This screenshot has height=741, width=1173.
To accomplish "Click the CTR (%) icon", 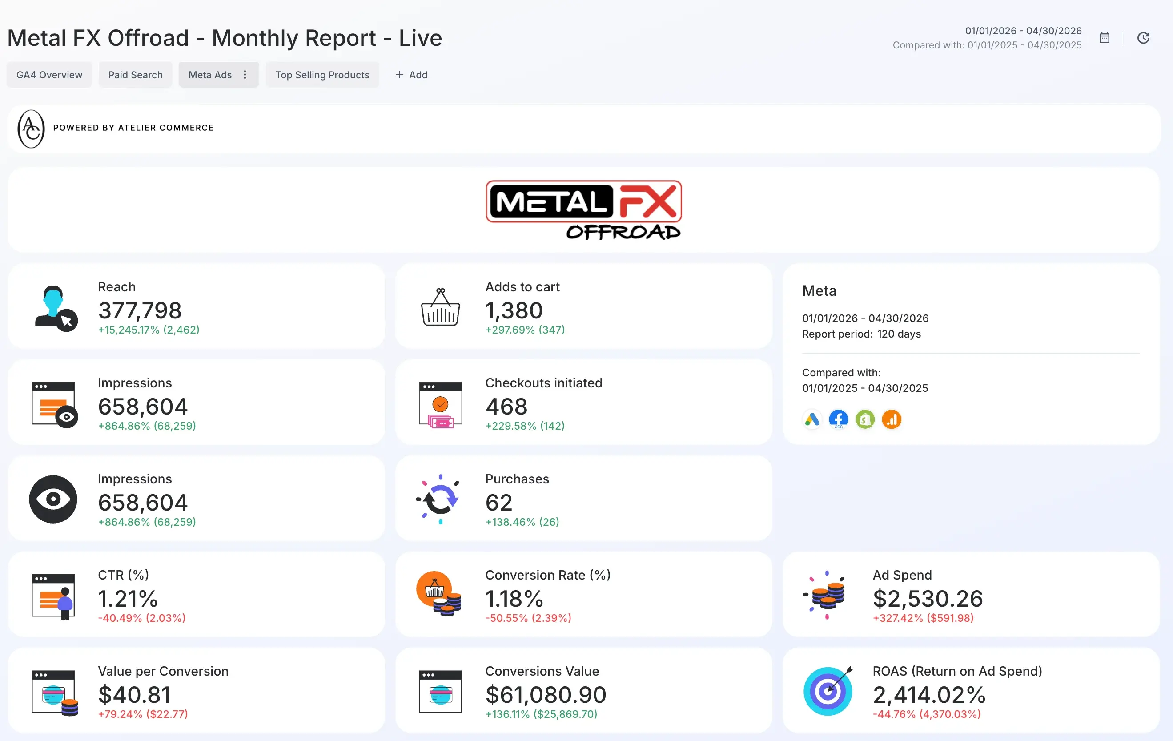I will pyautogui.click(x=53, y=596).
